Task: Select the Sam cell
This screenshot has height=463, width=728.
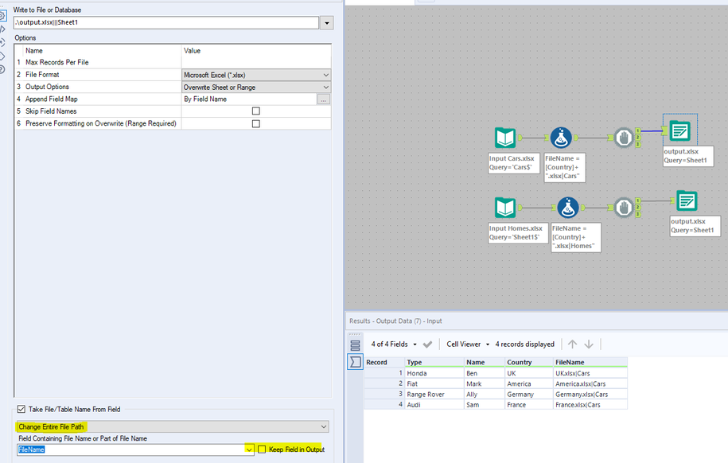Action: [x=485, y=404]
